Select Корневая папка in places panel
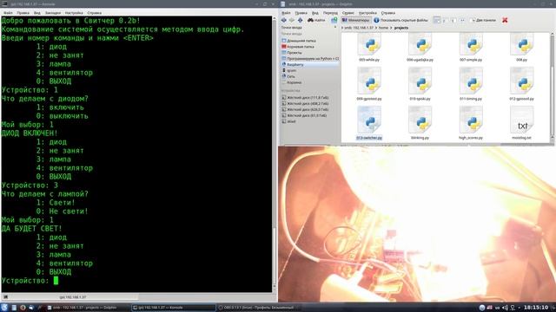The height and width of the screenshot is (312, 556). point(310,47)
